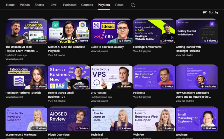Image resolution: width=224 pixels, height=139 pixels.
Task: Click the VPS Hosting playlist title
Action: [x=98, y=93]
